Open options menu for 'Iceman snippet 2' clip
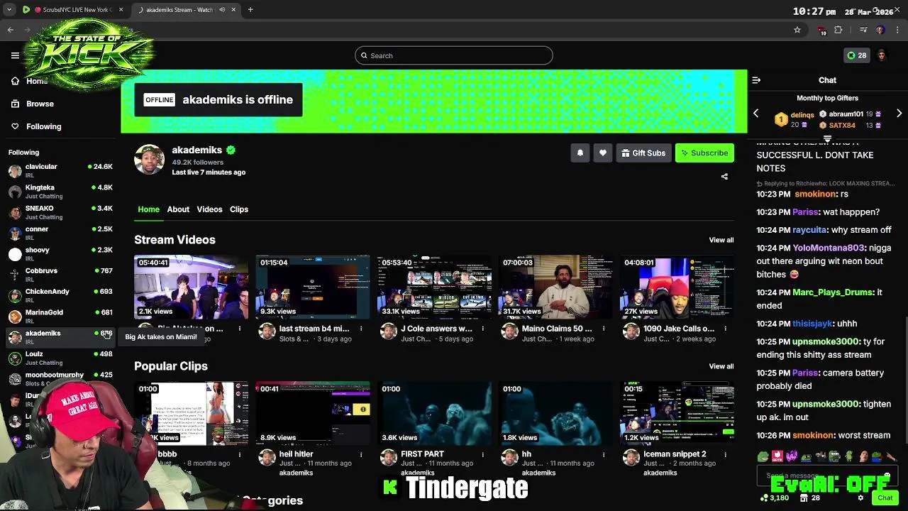Image resolution: width=908 pixels, height=511 pixels. [x=725, y=454]
